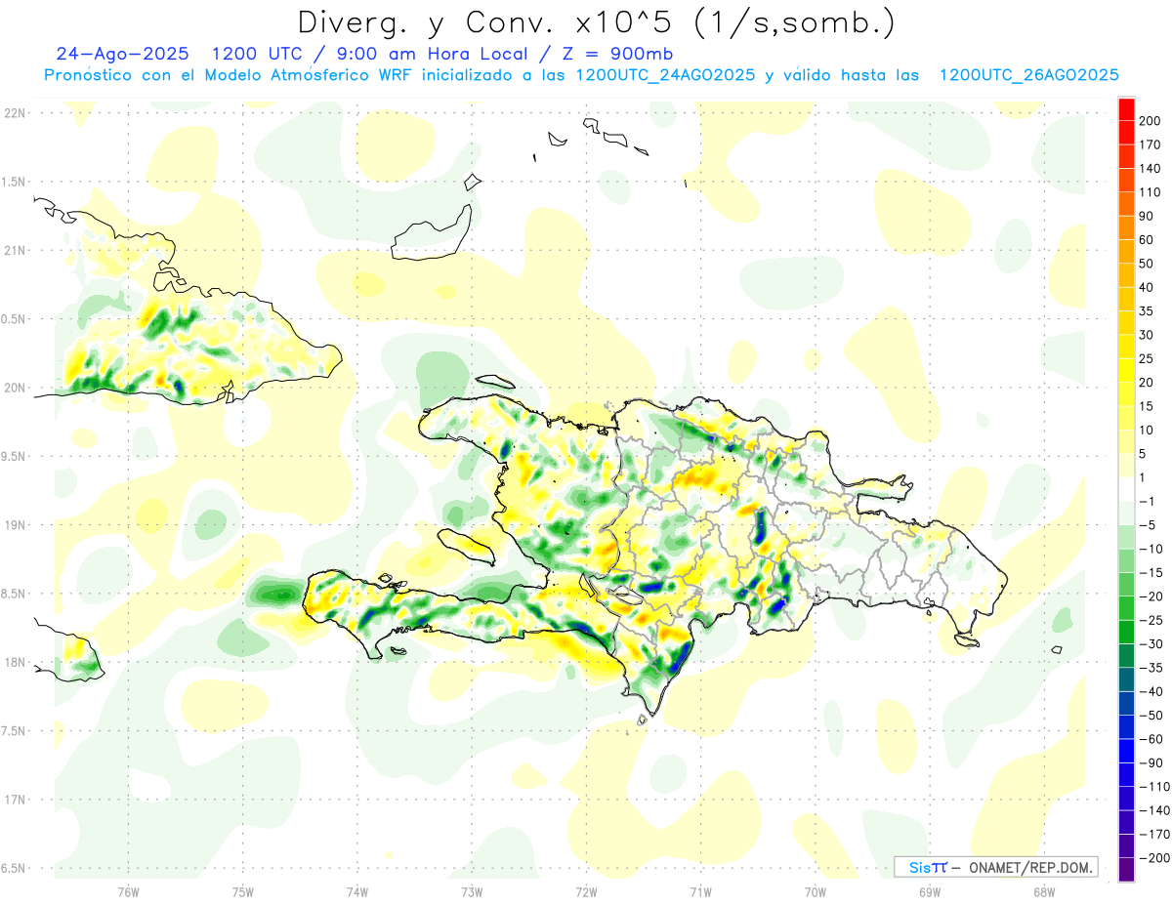Click the colorbar value '-15' label
1172x905 pixels.
pyautogui.click(x=1150, y=573)
